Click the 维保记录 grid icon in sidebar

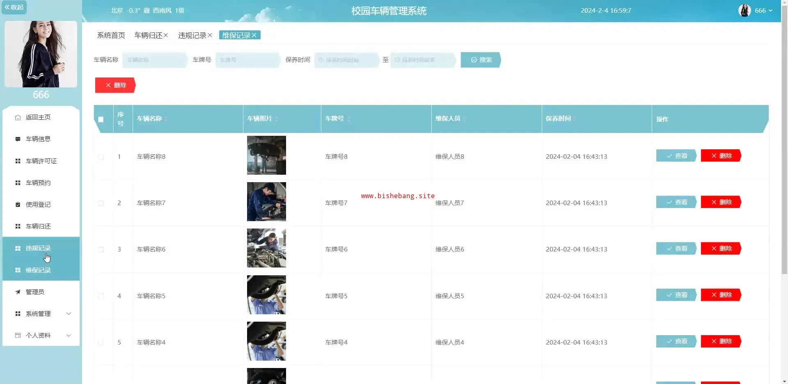coord(18,270)
